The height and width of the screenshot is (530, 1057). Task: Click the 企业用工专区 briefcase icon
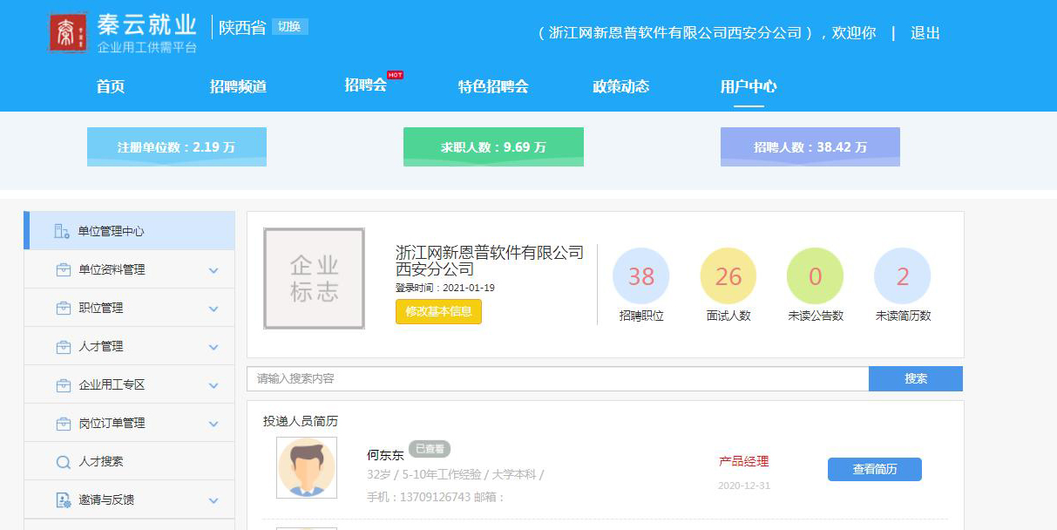(x=63, y=384)
